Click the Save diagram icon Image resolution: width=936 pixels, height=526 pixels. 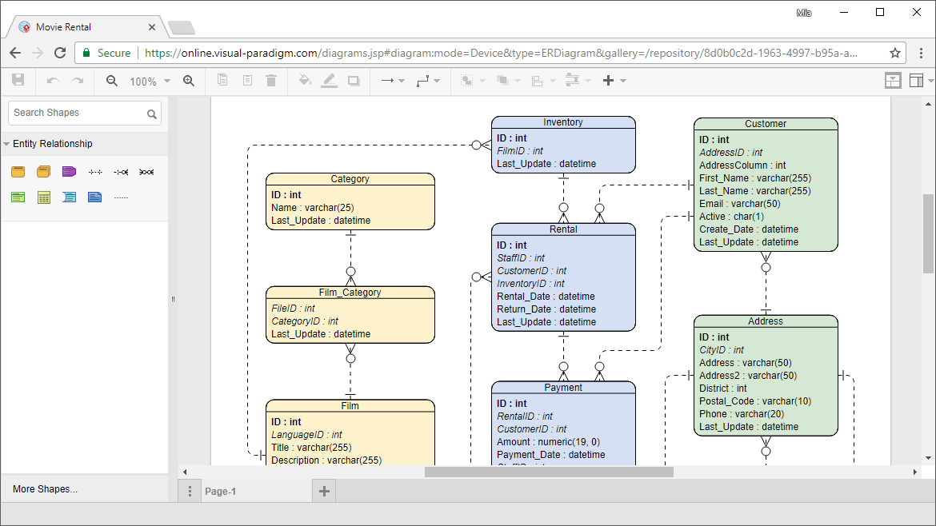[18, 80]
